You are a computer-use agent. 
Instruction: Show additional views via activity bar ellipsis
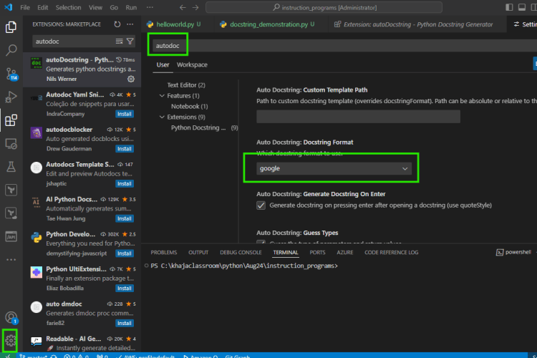click(x=11, y=260)
